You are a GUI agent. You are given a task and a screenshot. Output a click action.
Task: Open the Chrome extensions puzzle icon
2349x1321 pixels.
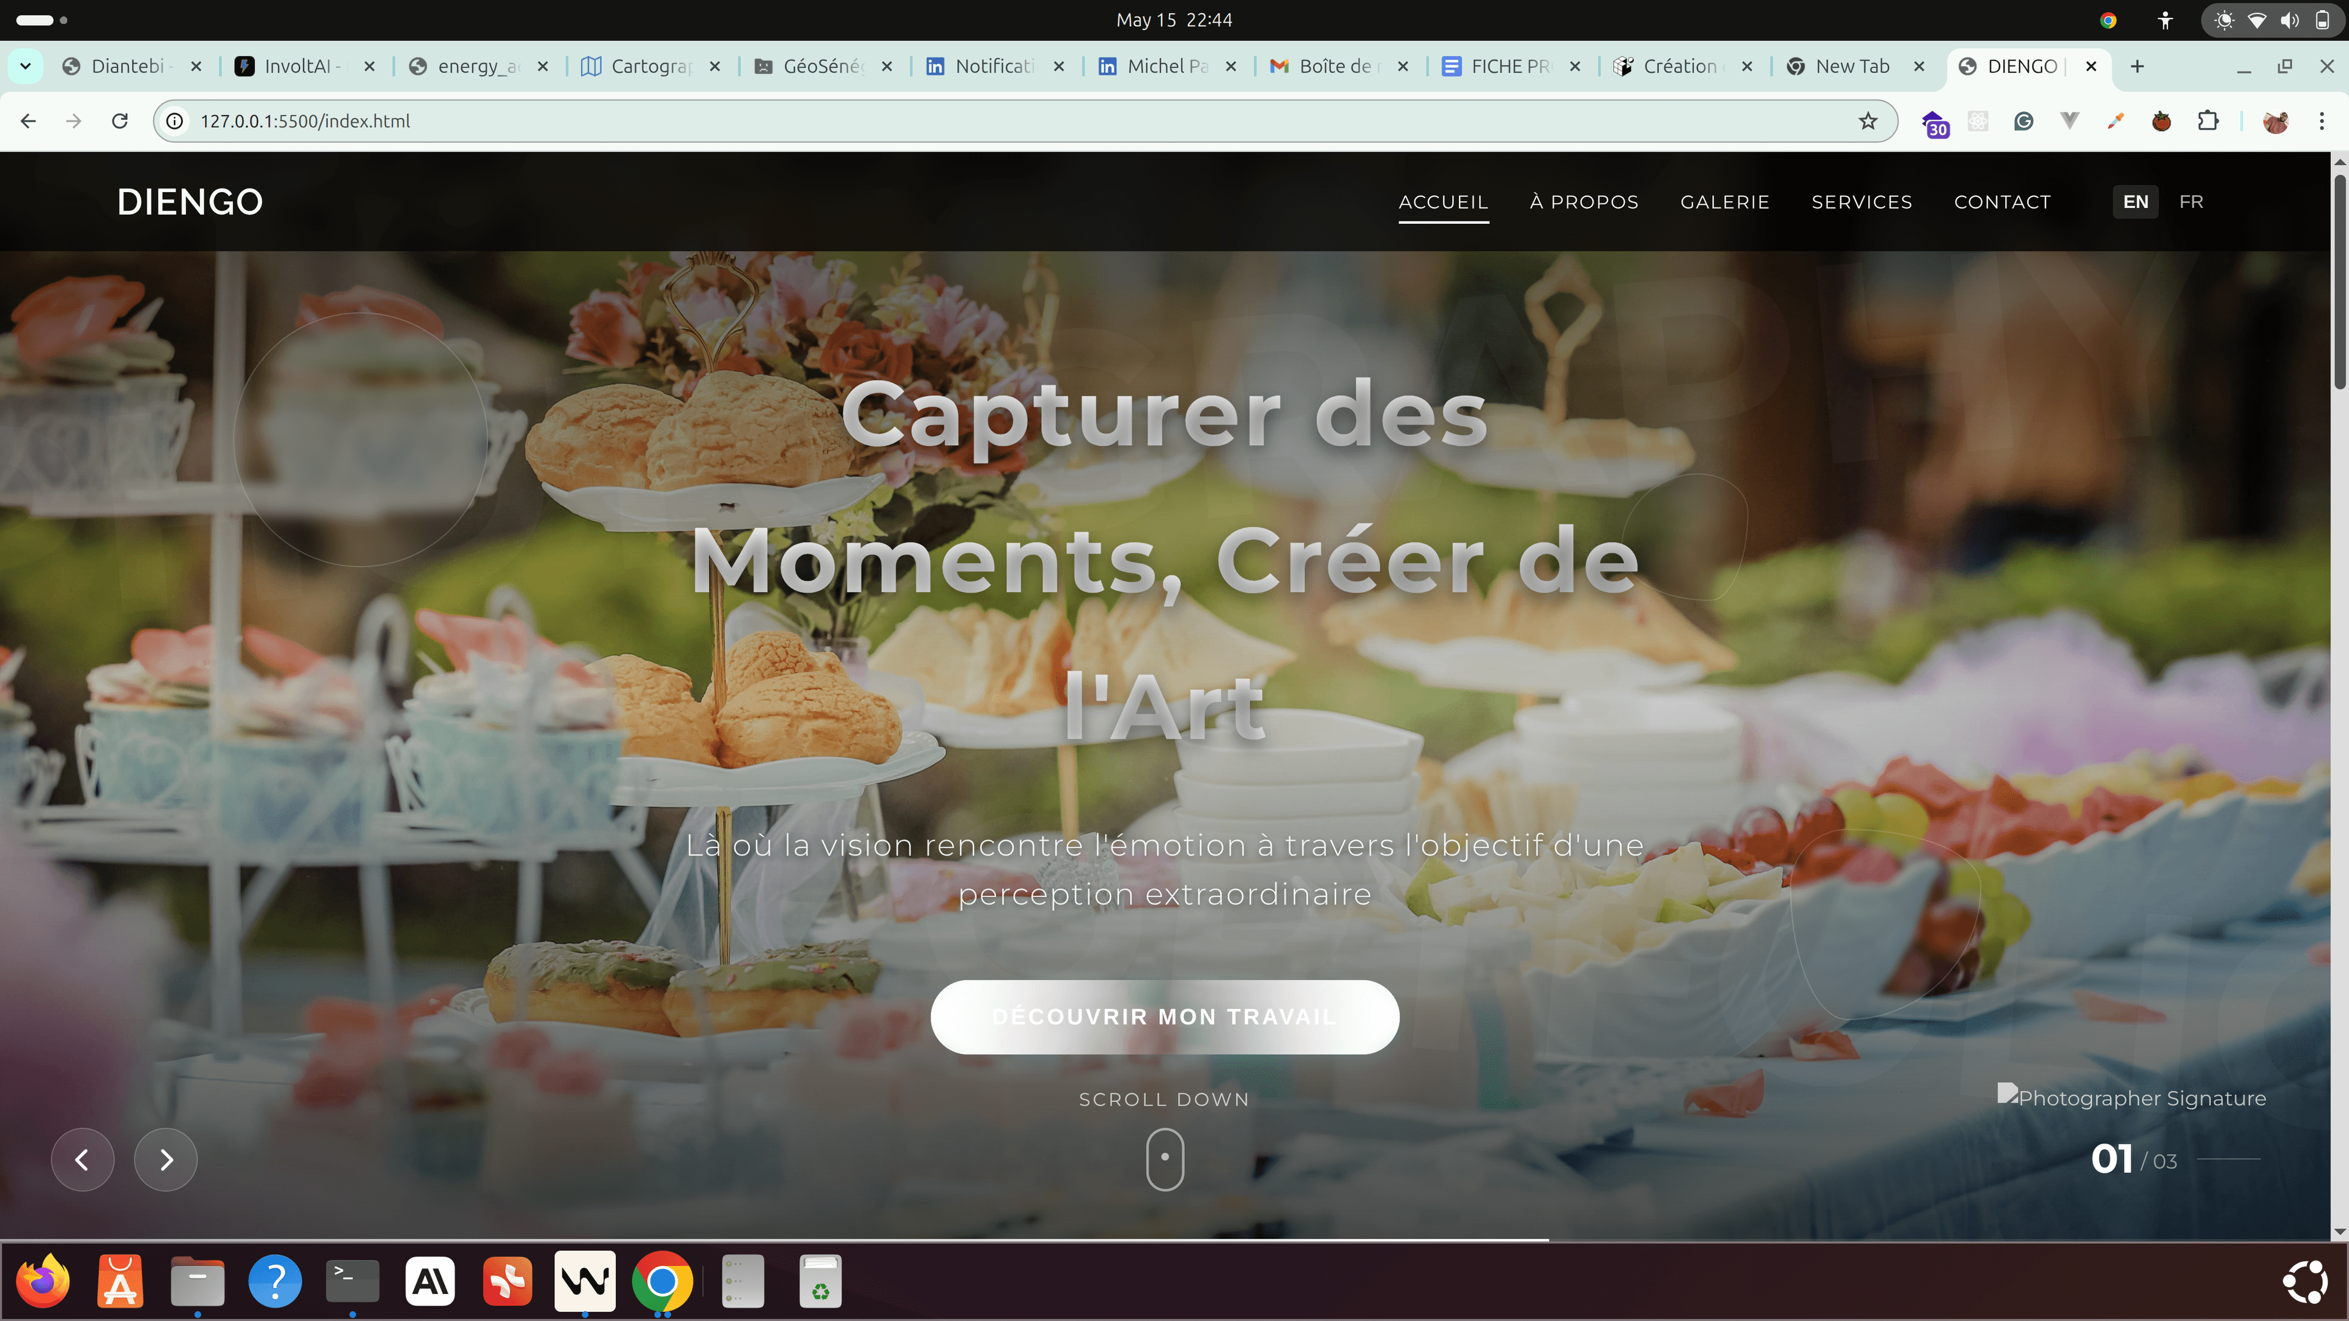point(2208,121)
